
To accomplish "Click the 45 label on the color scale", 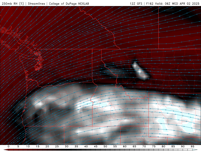I will click(96, 146).
